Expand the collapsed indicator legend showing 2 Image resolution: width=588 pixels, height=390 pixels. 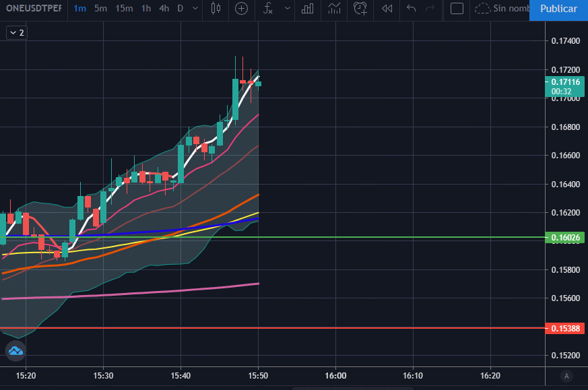17,32
